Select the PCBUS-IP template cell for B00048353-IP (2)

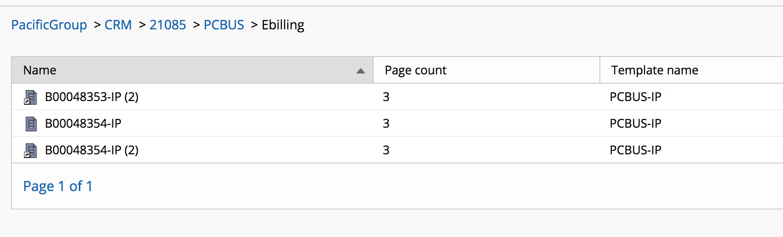tap(635, 97)
